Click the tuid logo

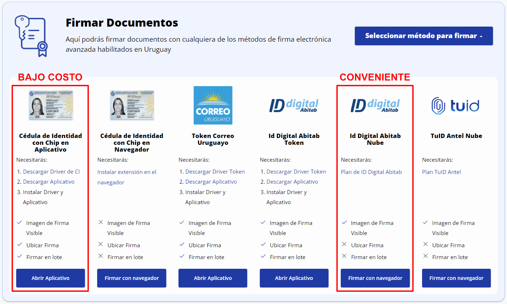coord(456,105)
